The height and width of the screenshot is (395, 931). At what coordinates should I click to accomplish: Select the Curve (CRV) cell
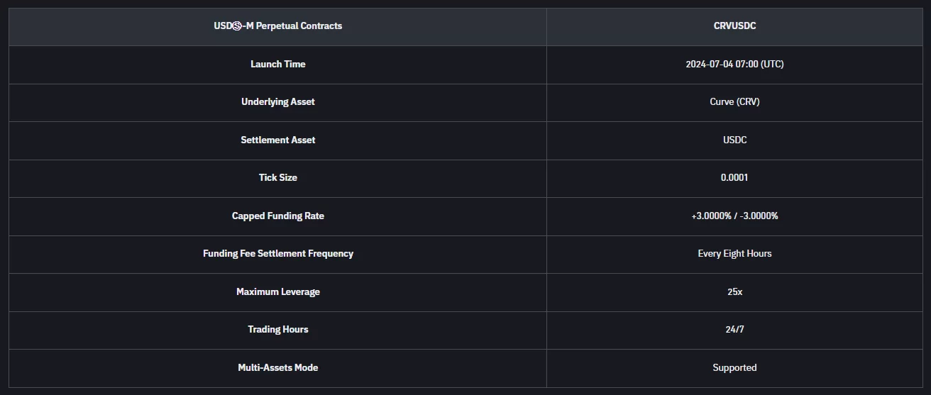tap(734, 102)
